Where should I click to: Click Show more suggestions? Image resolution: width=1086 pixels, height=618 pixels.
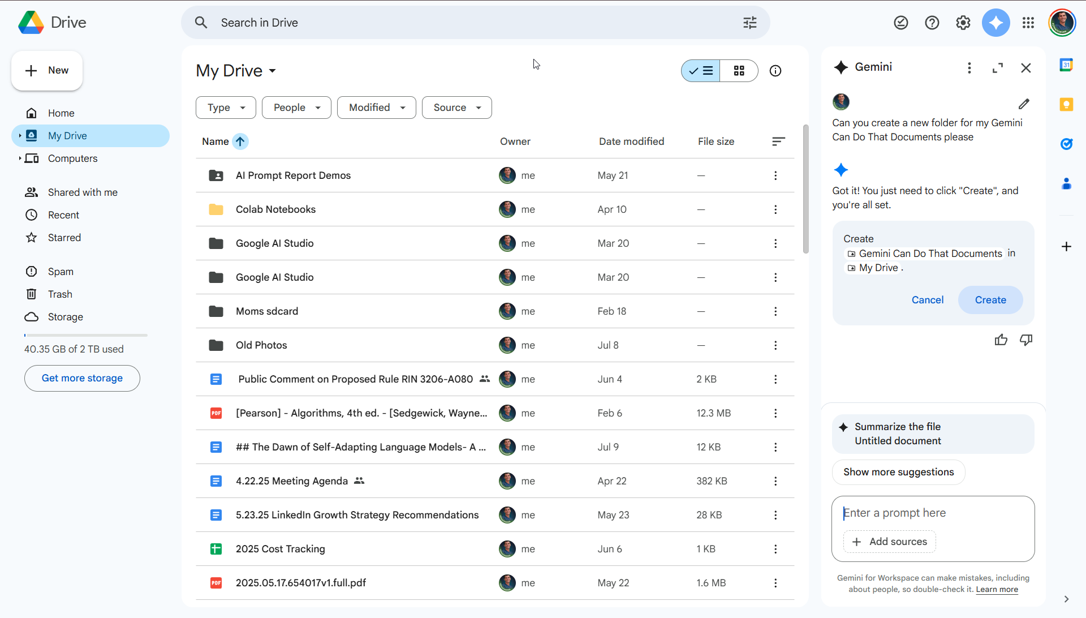(898, 472)
